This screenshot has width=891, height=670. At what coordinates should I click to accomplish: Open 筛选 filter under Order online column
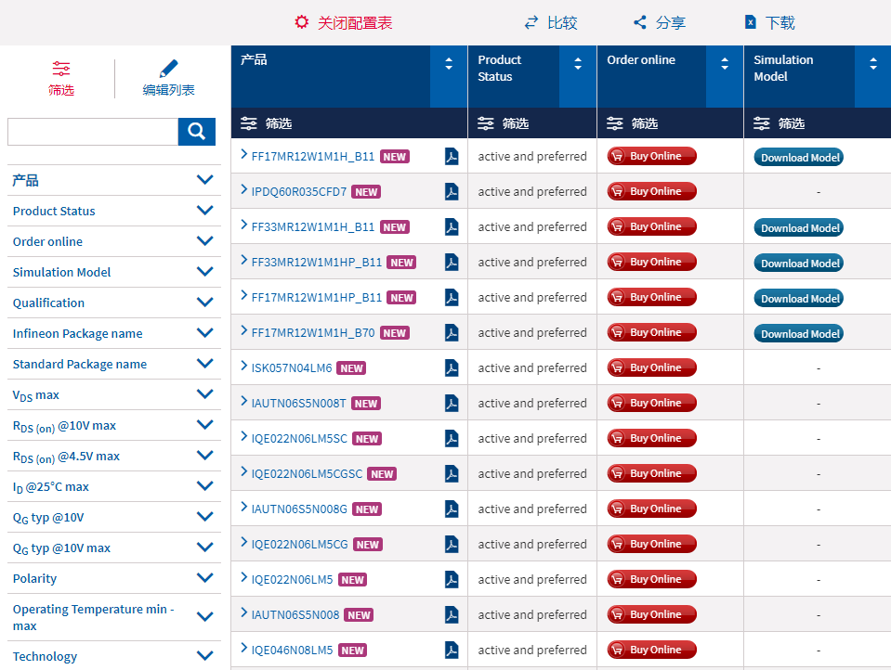pos(632,123)
